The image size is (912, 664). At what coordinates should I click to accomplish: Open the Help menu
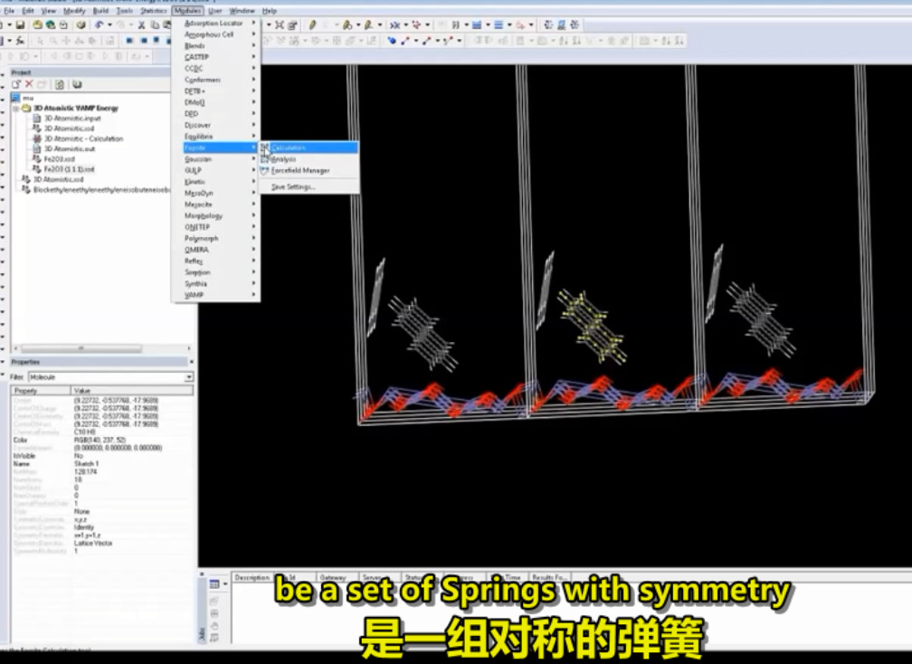(270, 11)
